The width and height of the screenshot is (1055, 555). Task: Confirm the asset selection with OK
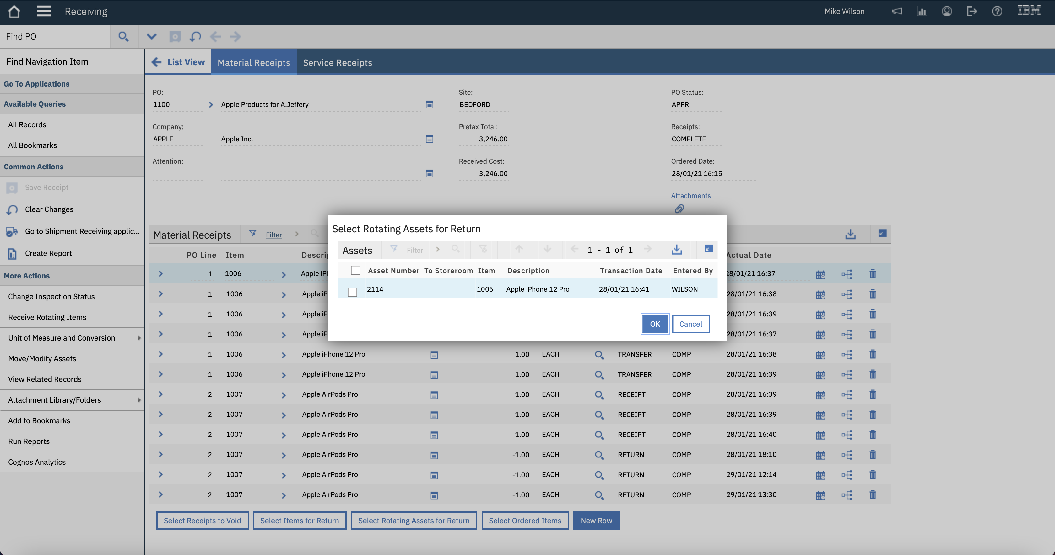point(654,324)
